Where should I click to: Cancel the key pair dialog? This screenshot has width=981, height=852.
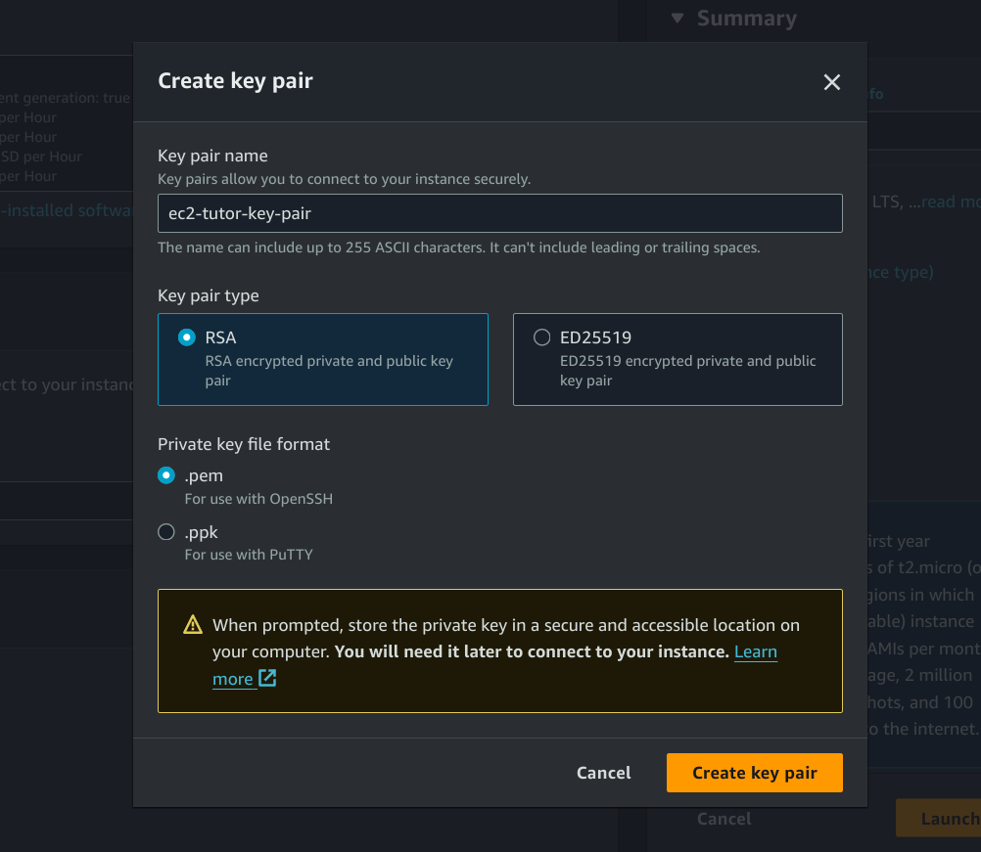coord(604,773)
